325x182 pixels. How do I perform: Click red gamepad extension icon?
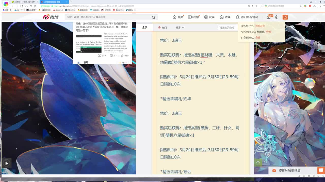pos(310,6)
